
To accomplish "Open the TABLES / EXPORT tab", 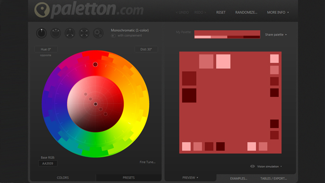I will pos(274,179).
